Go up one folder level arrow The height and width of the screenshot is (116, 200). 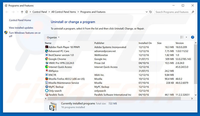(22, 12)
